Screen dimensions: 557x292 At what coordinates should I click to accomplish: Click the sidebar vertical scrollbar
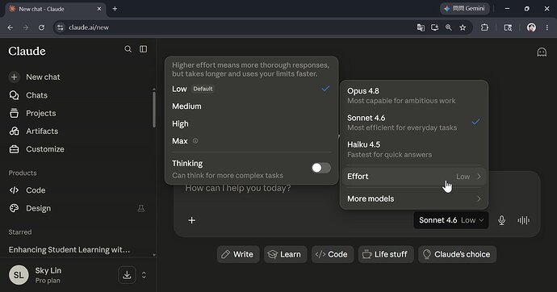pos(154,109)
